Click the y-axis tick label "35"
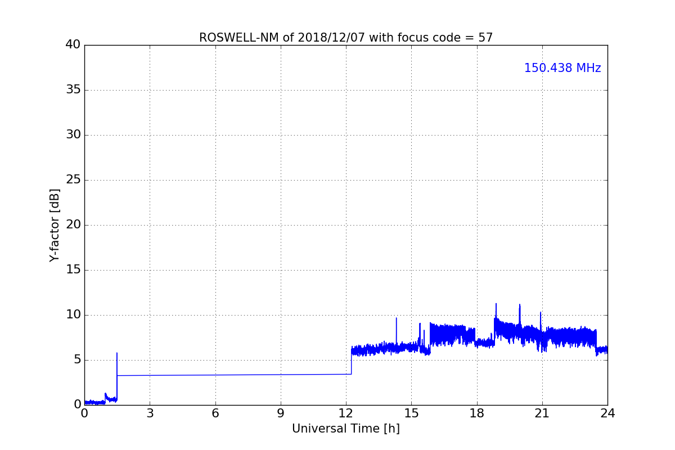The height and width of the screenshot is (450, 675). (x=73, y=90)
